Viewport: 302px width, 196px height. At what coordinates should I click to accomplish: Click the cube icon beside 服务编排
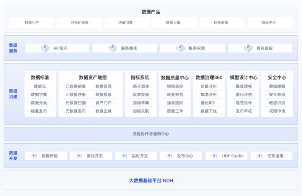pyautogui.click(x=113, y=48)
